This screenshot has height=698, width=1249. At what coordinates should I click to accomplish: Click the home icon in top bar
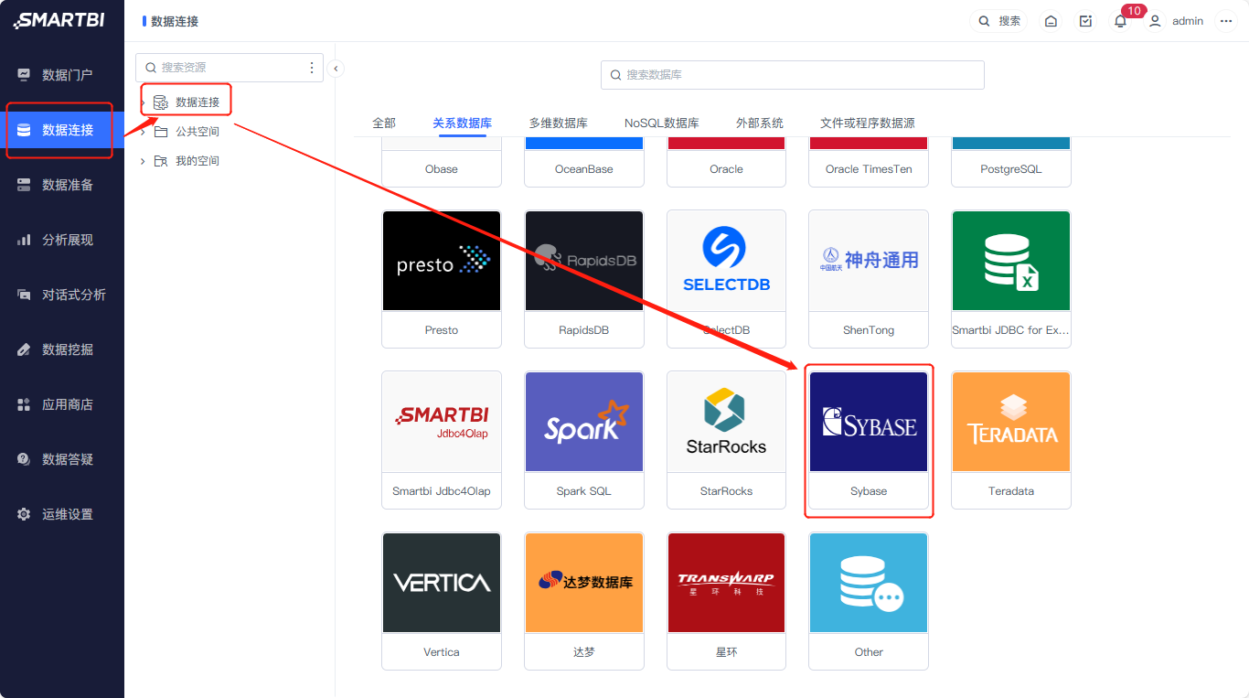click(x=1051, y=21)
